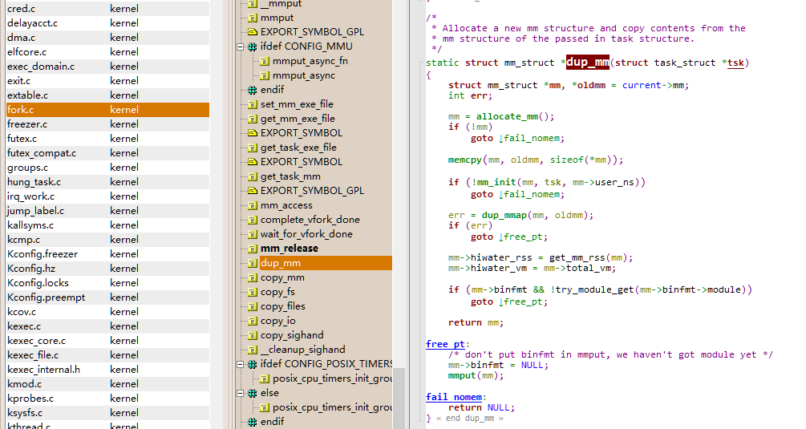Click the macro icon next to first EXPORT_SYMBOL_GPL
The width and height of the screenshot is (806, 429).
pyautogui.click(x=252, y=32)
